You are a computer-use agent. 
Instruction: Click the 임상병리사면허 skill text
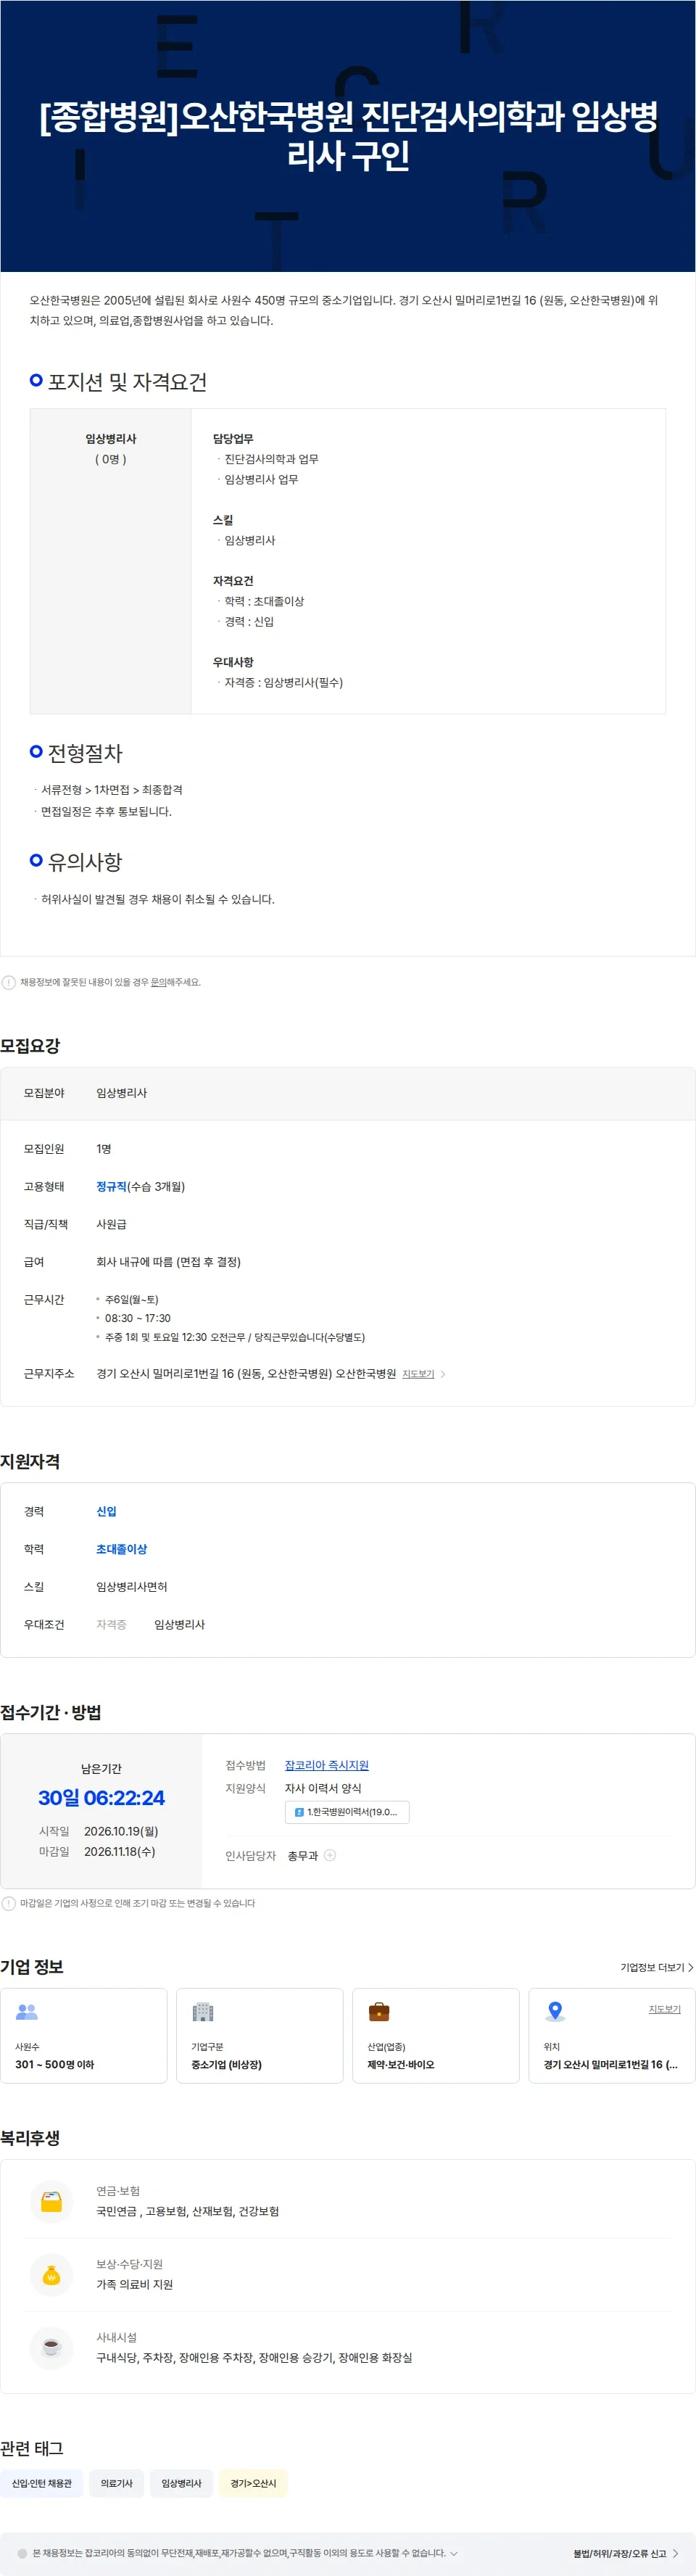tap(132, 1587)
